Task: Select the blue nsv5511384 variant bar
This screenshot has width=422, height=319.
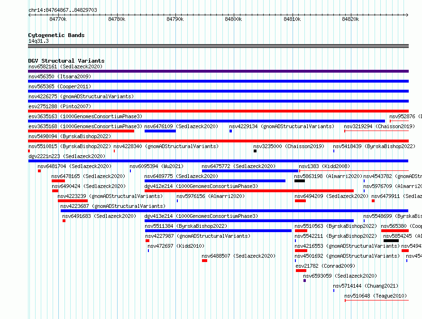Action: (x=218, y=231)
